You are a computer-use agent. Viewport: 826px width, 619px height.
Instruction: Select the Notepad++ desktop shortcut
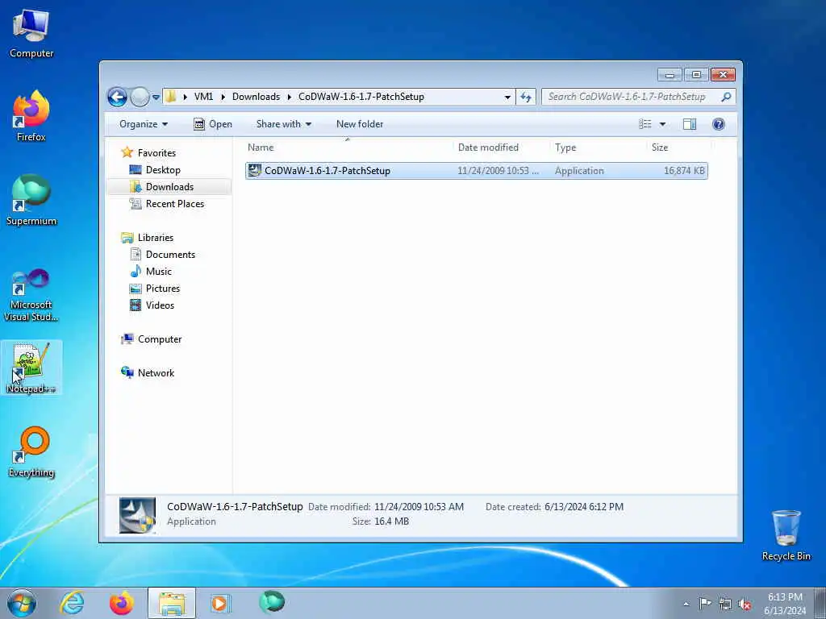click(x=31, y=368)
